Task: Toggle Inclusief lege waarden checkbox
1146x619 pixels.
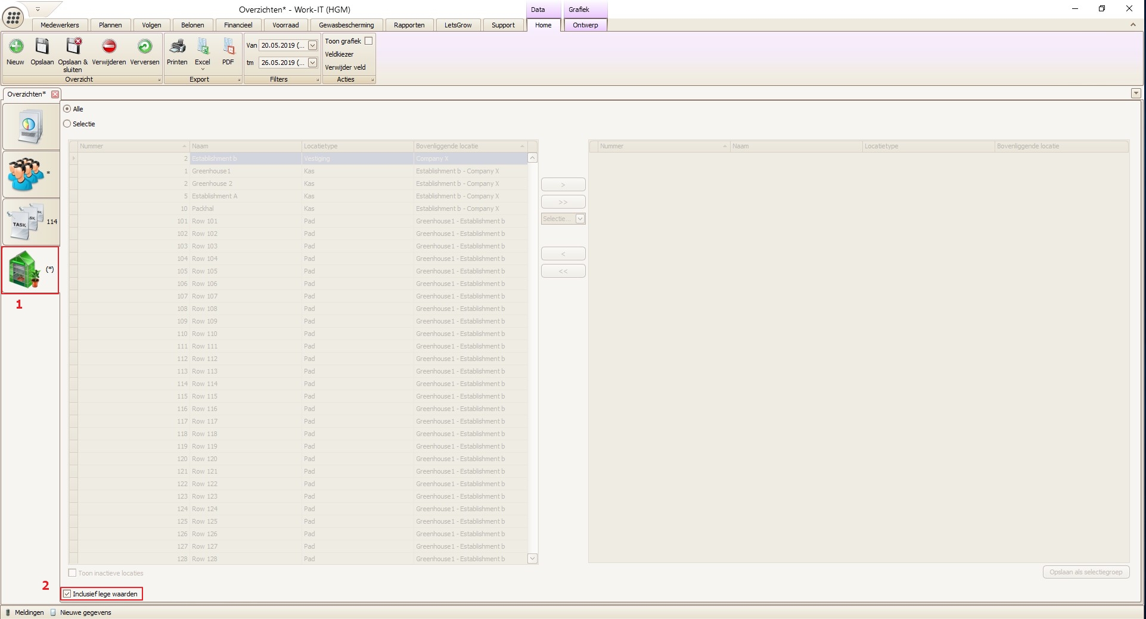Action: pyautogui.click(x=67, y=594)
